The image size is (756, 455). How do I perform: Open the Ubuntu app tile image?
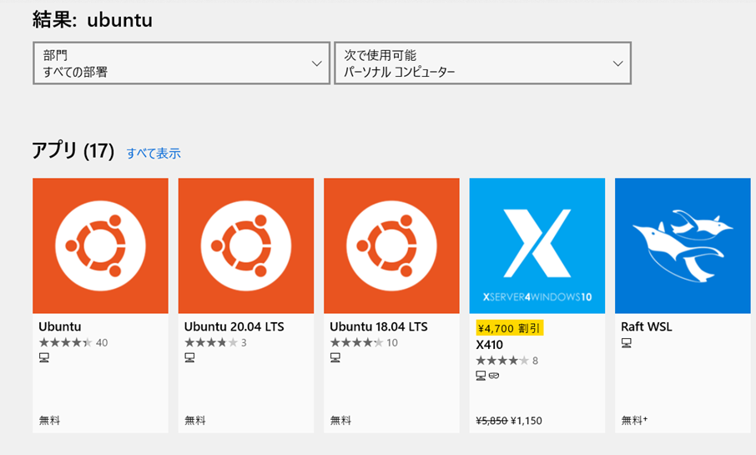pyautogui.click(x=100, y=245)
